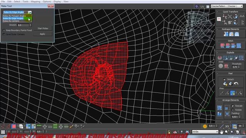Click the Weld selected red icon
Screen dimensions: 246x138
pyautogui.click(x=226, y=66)
